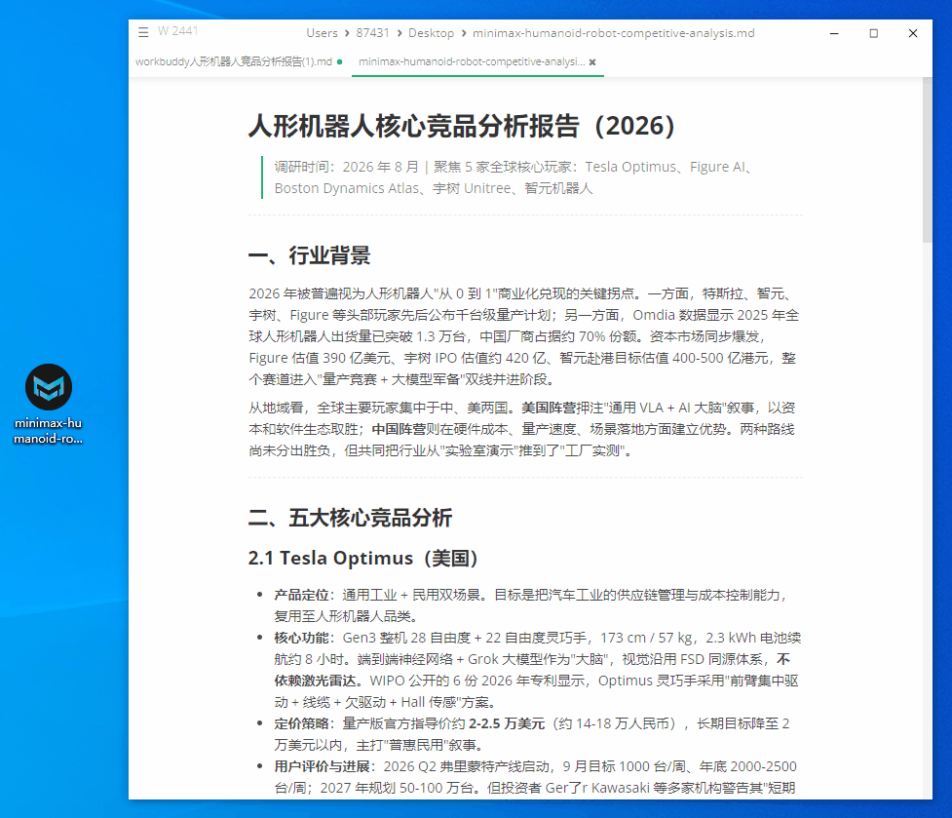Click the file name in breadcrumb
This screenshot has width=952, height=818.
pos(613,33)
